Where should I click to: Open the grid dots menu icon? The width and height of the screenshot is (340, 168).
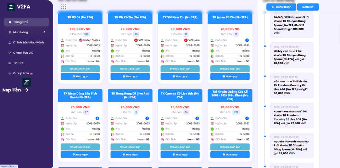click(63, 7)
